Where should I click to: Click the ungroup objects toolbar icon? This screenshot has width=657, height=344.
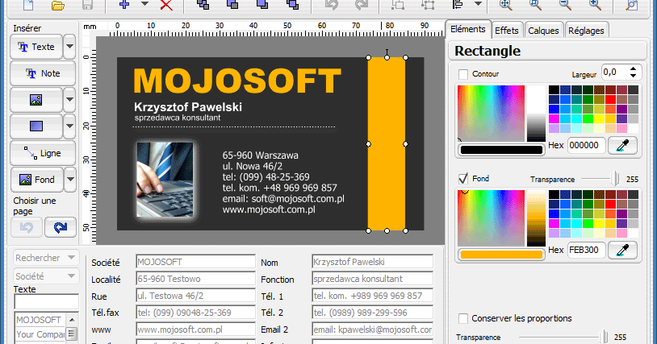tap(428, 5)
